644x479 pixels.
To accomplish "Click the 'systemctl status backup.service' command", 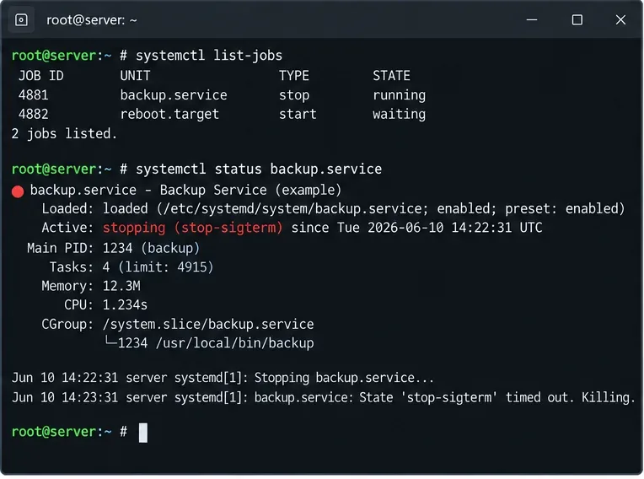I will (259, 170).
